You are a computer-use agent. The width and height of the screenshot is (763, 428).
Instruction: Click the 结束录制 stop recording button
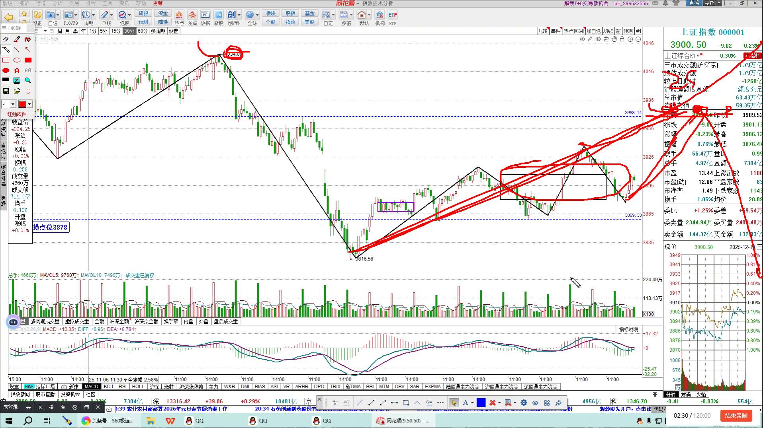[x=736, y=416]
